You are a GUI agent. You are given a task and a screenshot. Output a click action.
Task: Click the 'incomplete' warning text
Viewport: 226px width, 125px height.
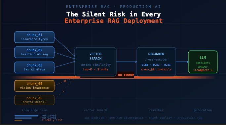pyautogui.click(x=201, y=70)
